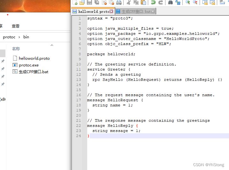Print the current document
Screen dimensions: 229x170
click(x=119, y=2)
